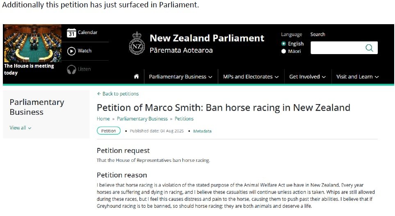Select the Māori language radio button
395x216 pixels.
(x=284, y=51)
